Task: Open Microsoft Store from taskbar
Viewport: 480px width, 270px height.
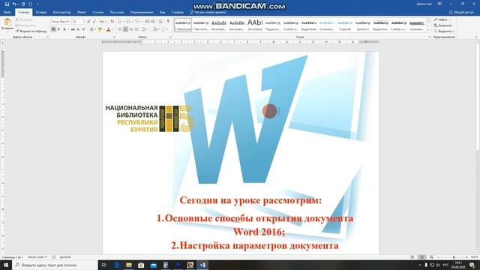Action: tap(141, 265)
